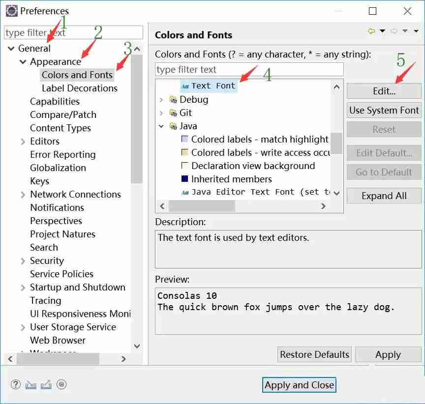Image resolution: width=425 pixels, height=404 pixels.
Task: Expand the Security tree node
Action: click(x=23, y=261)
